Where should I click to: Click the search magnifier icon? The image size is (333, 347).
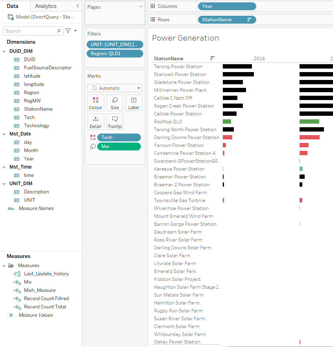pos(59,31)
